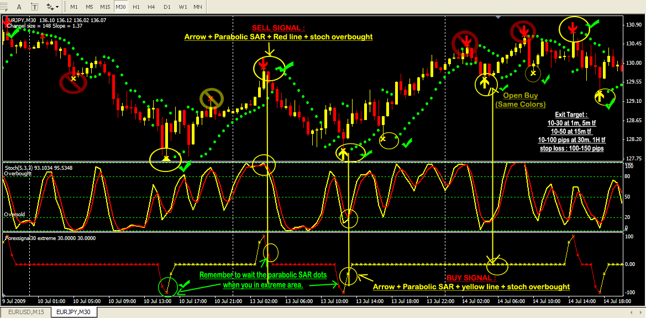Click the red sell arrow under SELL SIGNAL

(267, 65)
